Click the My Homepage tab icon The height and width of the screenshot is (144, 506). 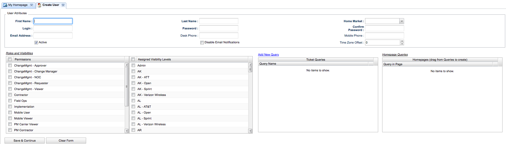[5, 5]
